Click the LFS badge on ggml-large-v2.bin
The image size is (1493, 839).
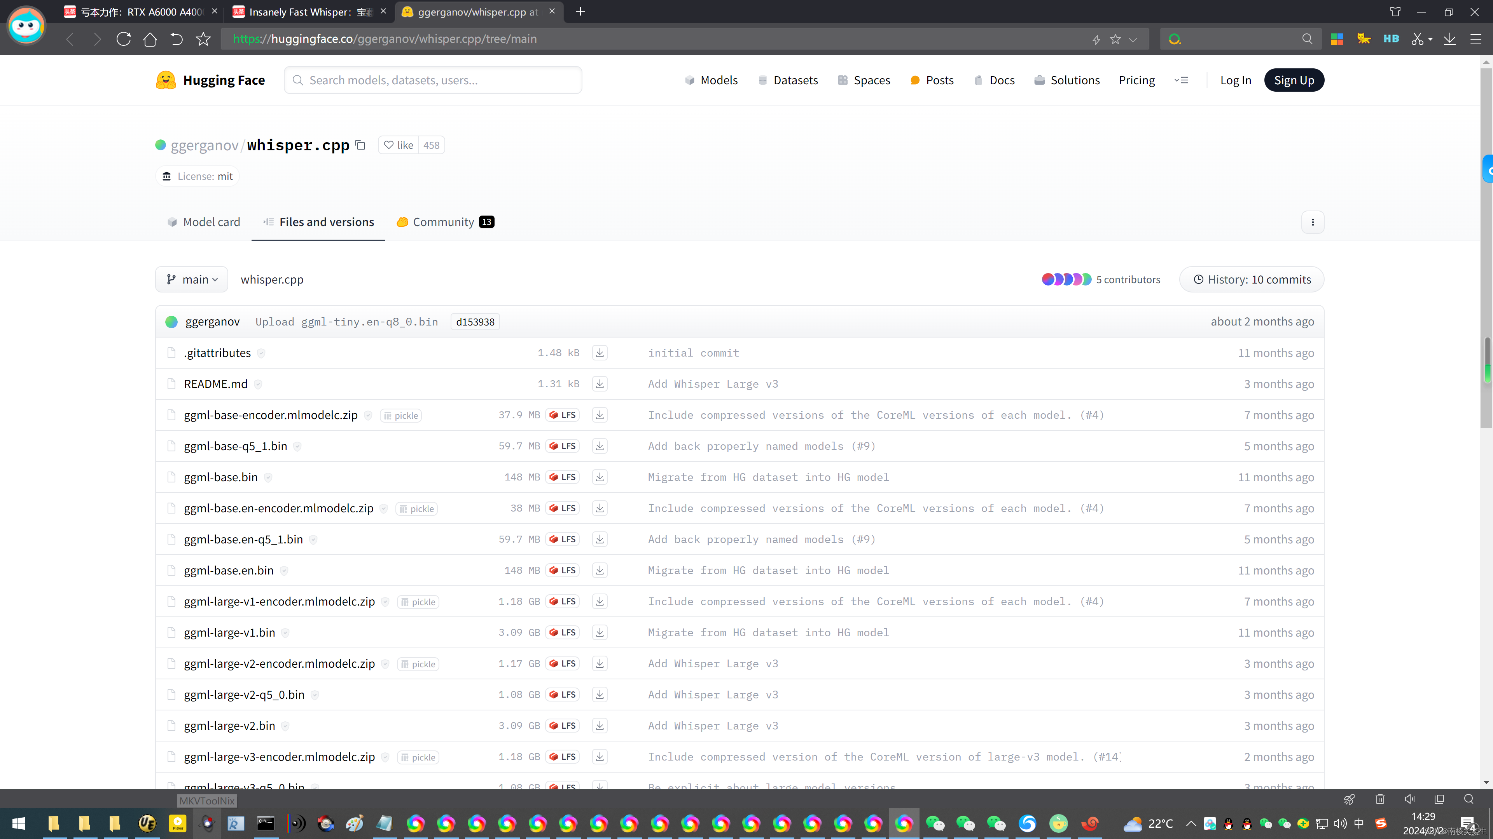tap(562, 726)
